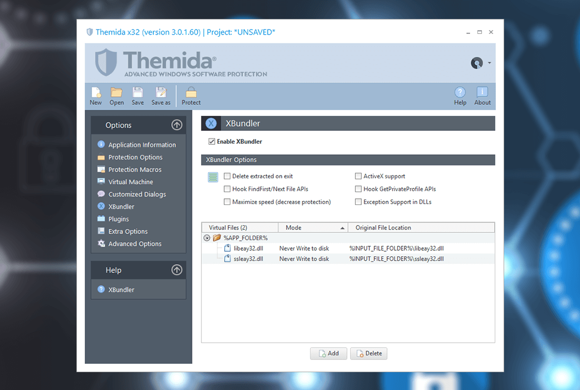This screenshot has height=390, width=580.
Task: Delete selected file with Delete button
Action: (x=368, y=353)
